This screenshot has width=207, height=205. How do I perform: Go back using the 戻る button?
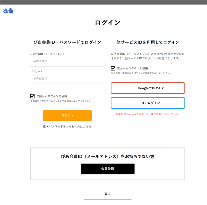tap(107, 194)
